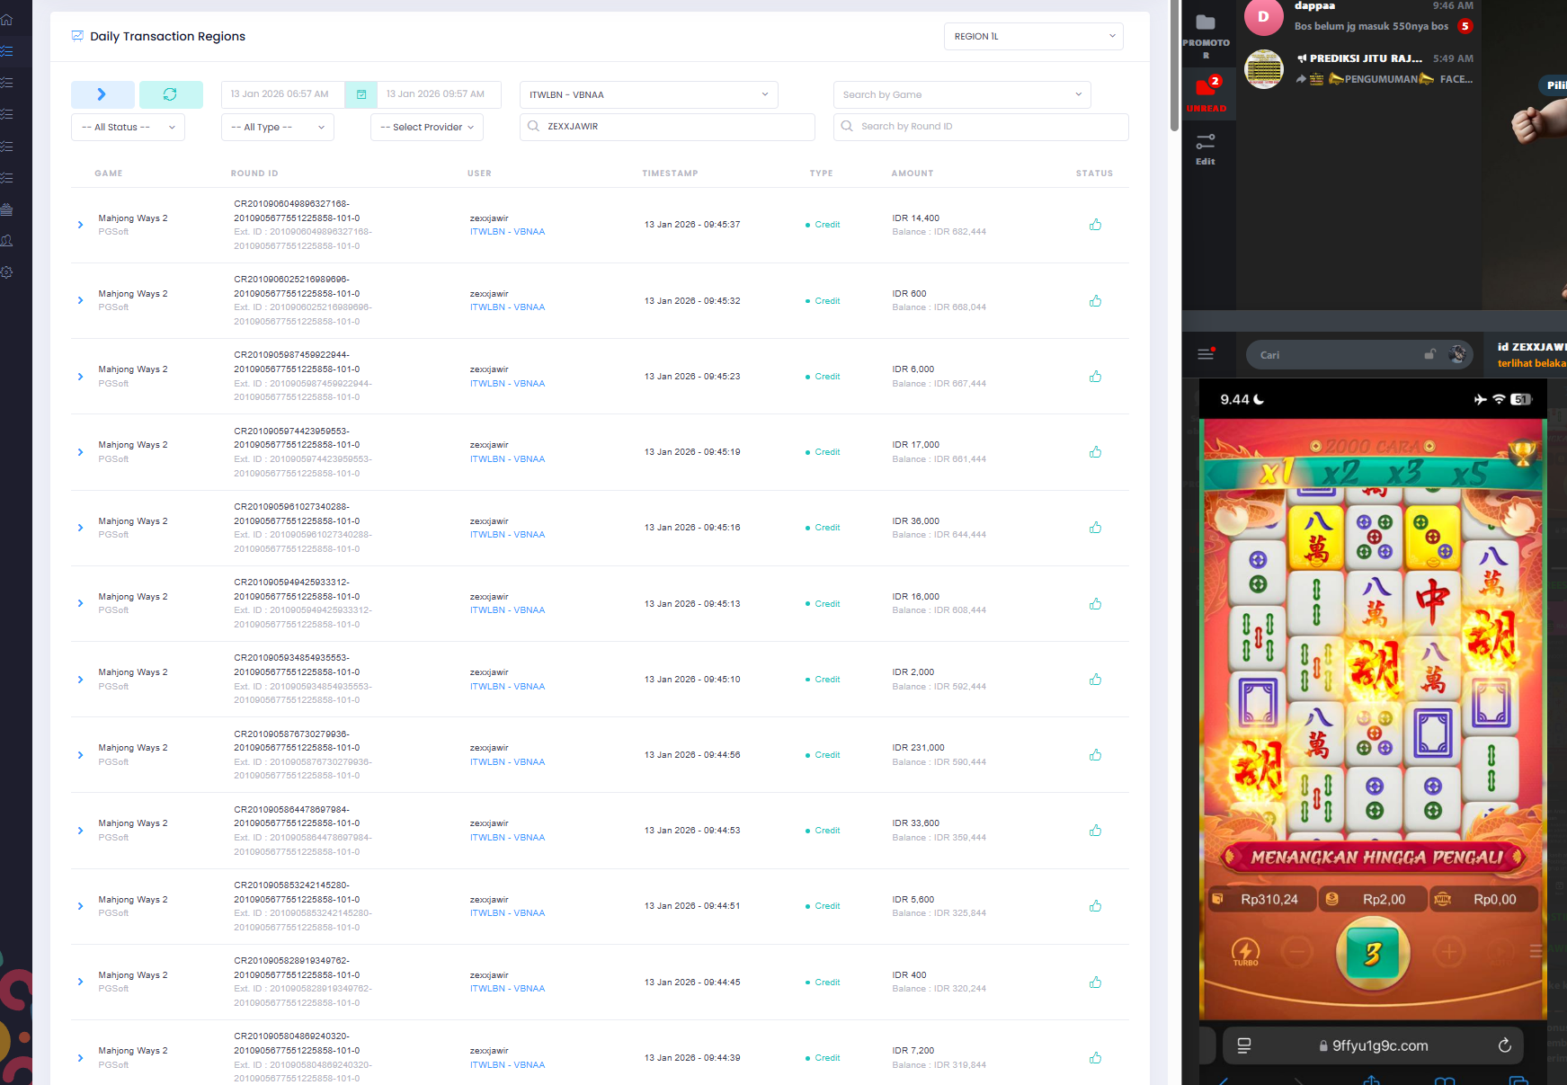Click thumbs-up status for 09:45:10 row
Image resolution: width=1567 pixels, height=1085 pixels.
click(1095, 680)
